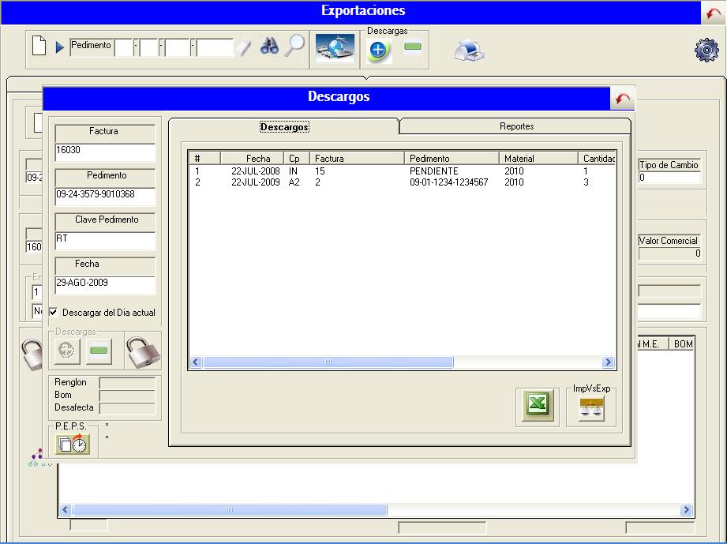Click the Exportaciones bottom scroll right arrow
The width and height of the screenshot is (727, 544).
[x=686, y=510]
